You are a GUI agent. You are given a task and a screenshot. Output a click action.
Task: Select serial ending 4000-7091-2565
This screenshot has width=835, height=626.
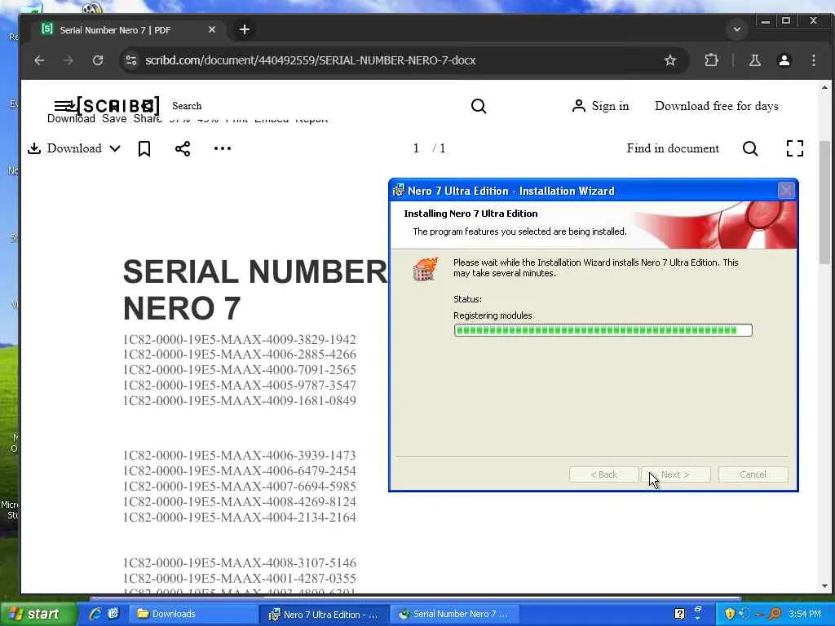240,370
